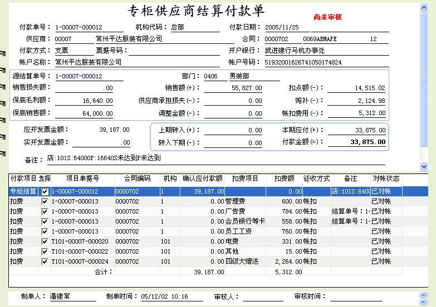Screen dimensions: 436x307
Task: Click the 转入下期 field
Action: 233,143
